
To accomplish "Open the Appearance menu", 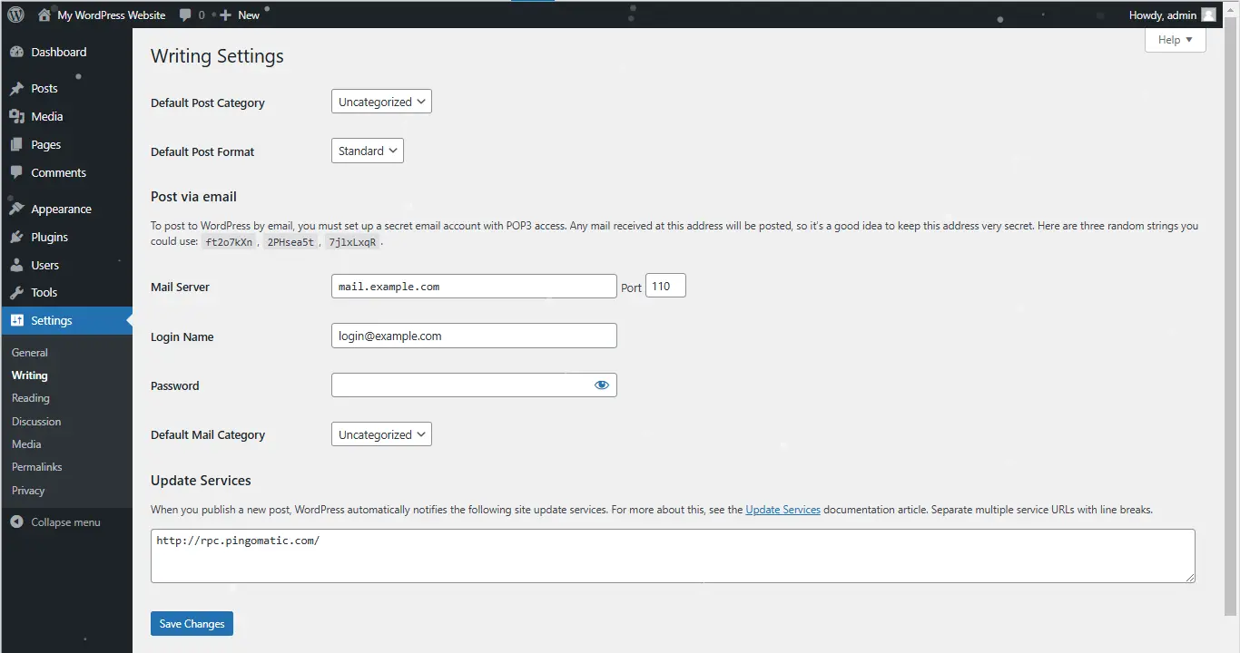I will [66, 209].
